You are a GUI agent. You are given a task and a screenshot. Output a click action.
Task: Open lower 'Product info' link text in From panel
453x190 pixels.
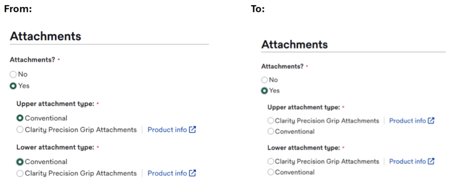[x=167, y=173]
